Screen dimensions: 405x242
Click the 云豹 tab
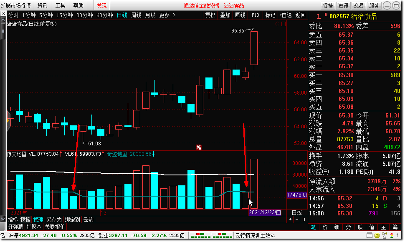[89, 220]
